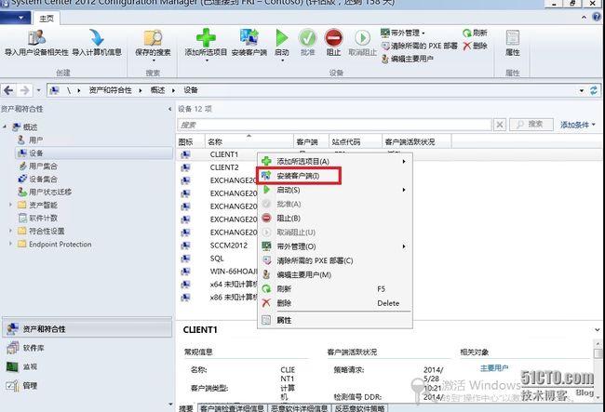Viewport: 605px width, 412px height.
Task: Choose 添加所选项目(A) from the context menu
Action: [x=334, y=162]
